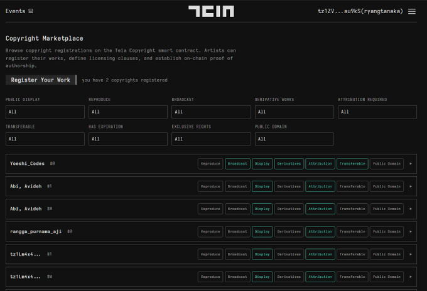Expand the Abi, Avideh #0 row arrow
Image resolution: width=427 pixels, height=291 pixels.
pyautogui.click(x=411, y=209)
